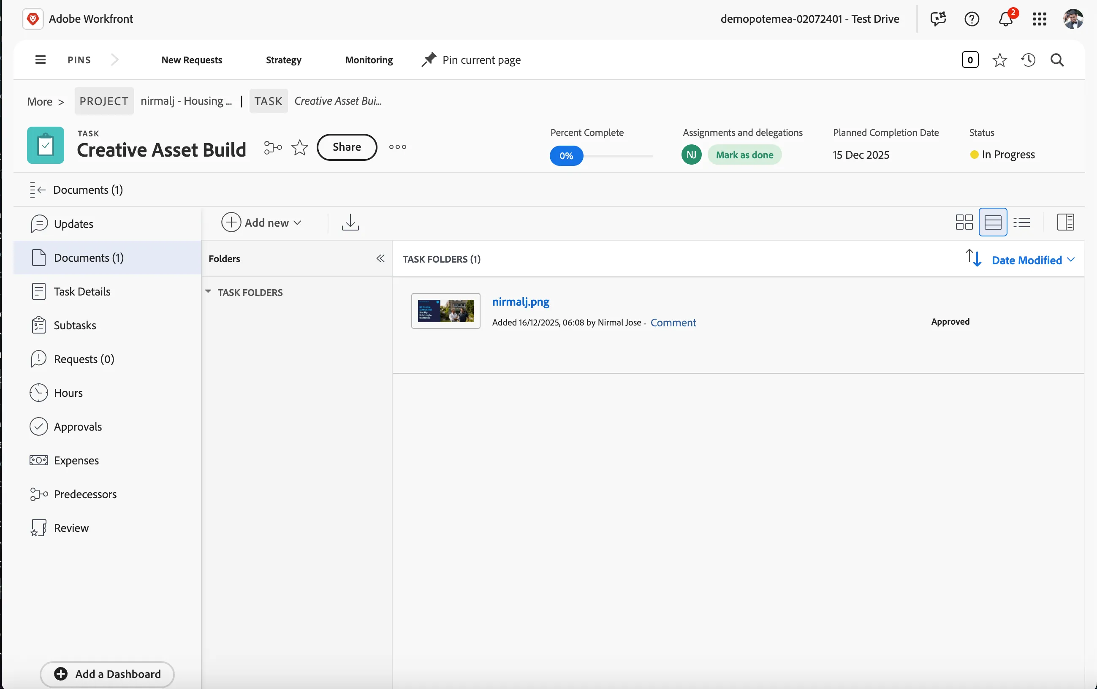Open notifications bell with 2 alerts

[1006, 19]
